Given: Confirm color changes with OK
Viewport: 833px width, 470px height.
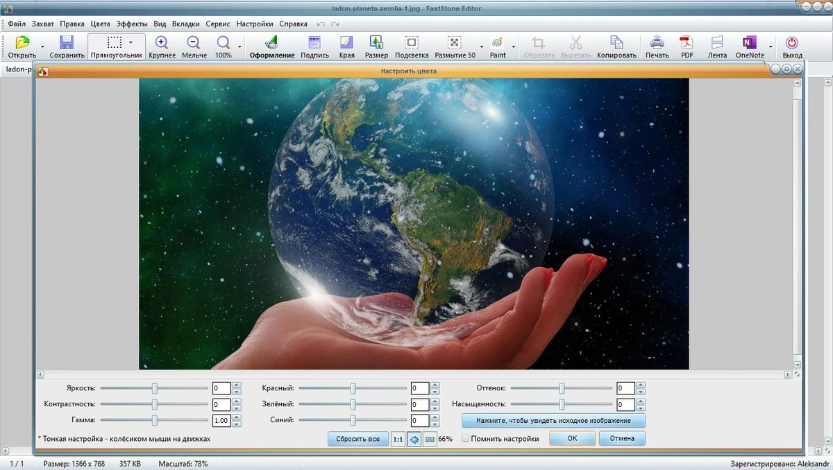Looking at the screenshot, I should tap(572, 439).
